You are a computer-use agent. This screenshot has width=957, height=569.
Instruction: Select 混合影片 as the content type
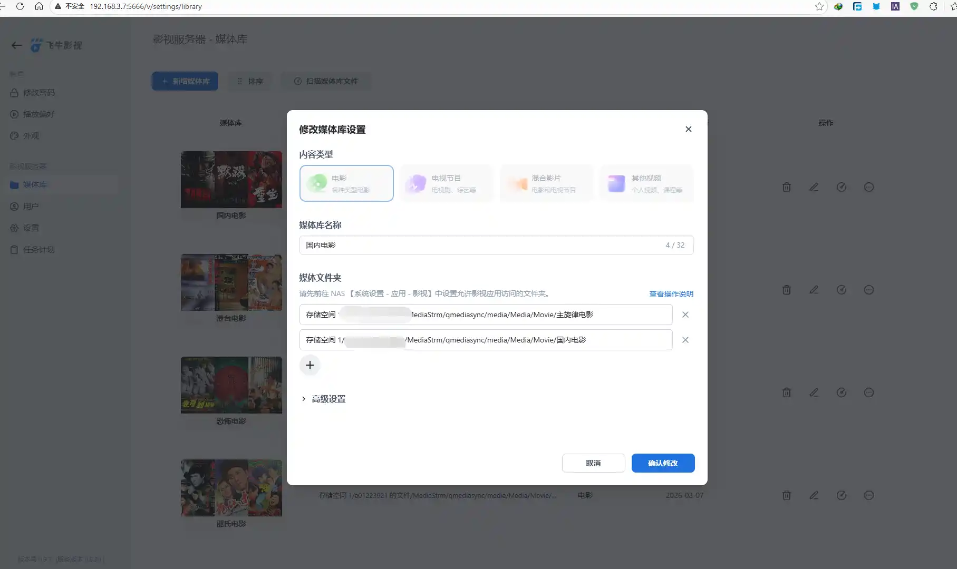[x=546, y=183]
